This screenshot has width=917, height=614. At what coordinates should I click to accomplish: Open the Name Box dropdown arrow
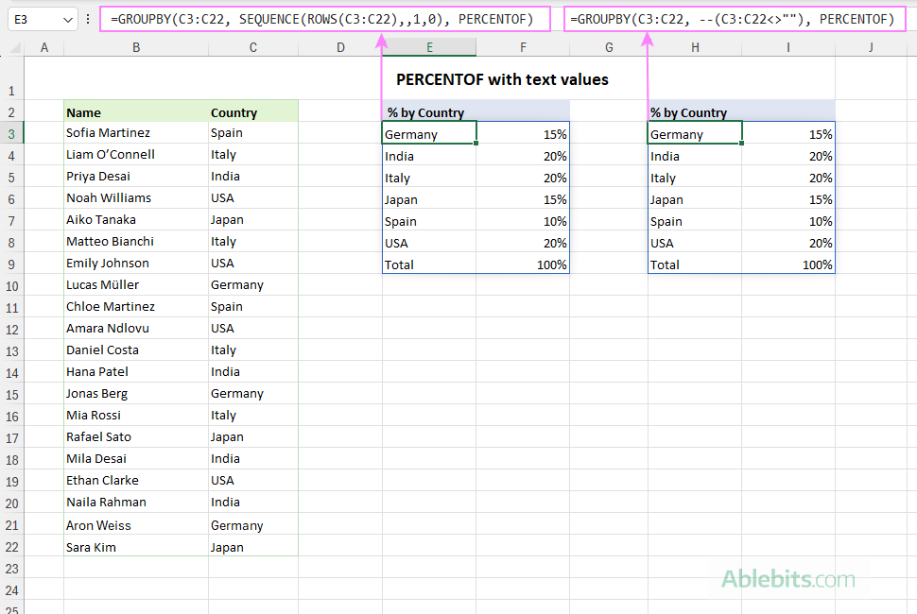coord(66,18)
